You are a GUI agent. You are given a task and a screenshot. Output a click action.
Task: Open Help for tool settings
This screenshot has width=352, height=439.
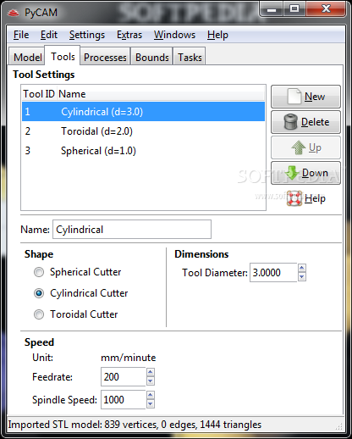click(305, 198)
